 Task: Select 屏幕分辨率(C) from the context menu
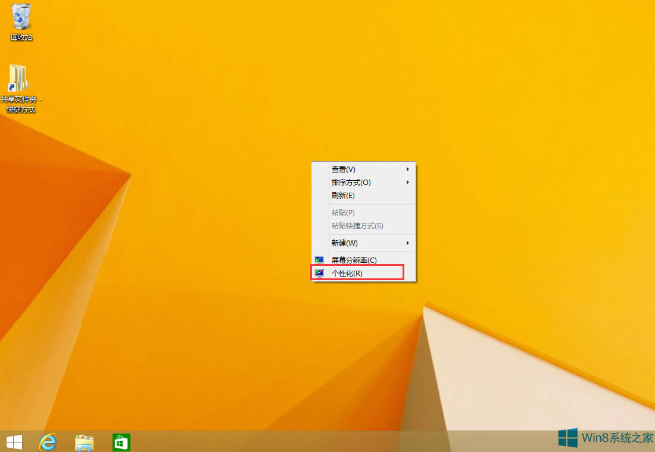coord(354,259)
